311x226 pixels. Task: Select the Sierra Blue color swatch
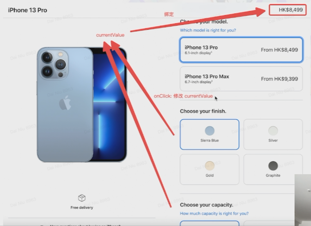[x=209, y=131]
